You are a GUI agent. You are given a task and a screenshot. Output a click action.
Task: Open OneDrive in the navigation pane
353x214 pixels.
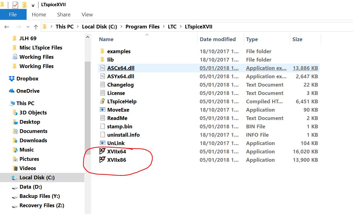(x=24, y=91)
